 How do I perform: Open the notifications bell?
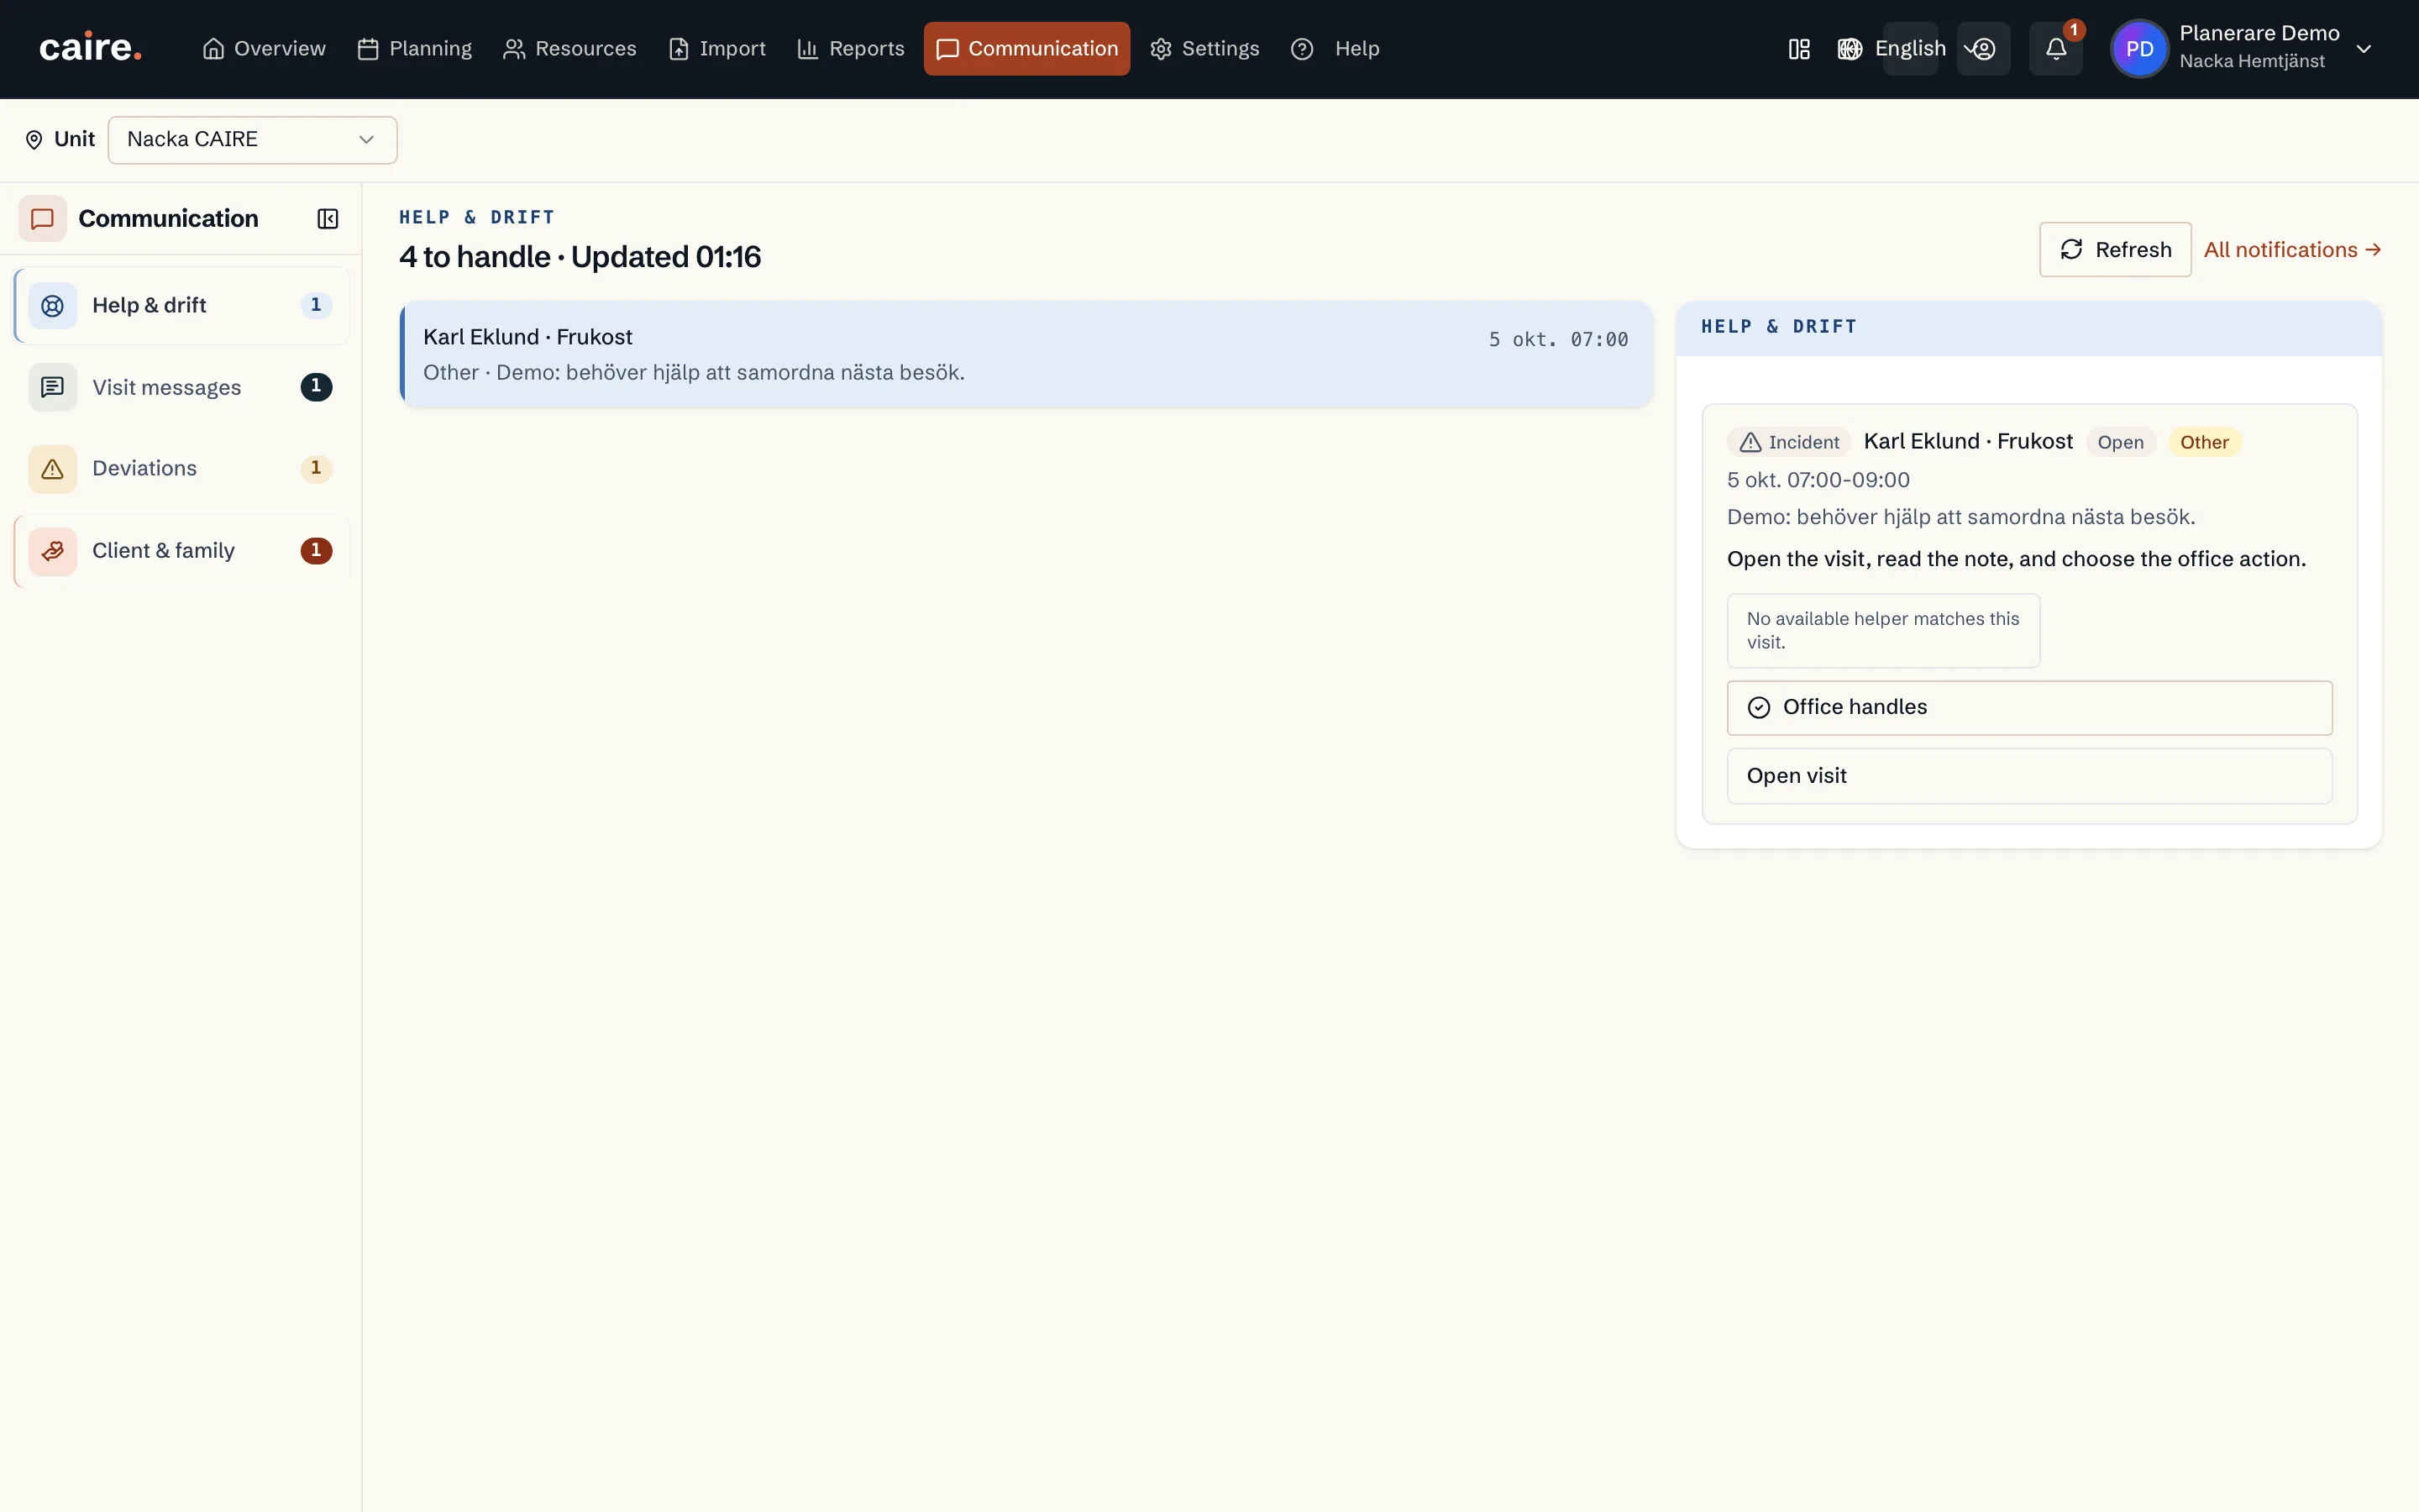tap(2055, 49)
